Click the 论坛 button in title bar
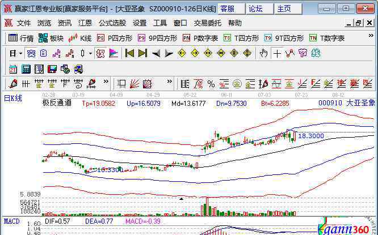 tap(259, 9)
